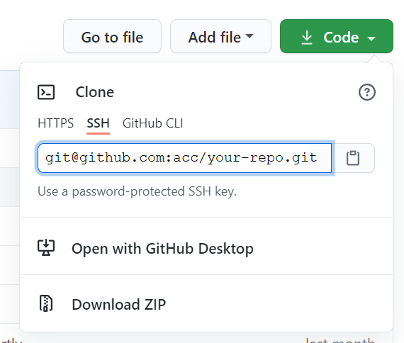
Task: Open the clone help question mark icon
Action: pyautogui.click(x=367, y=92)
